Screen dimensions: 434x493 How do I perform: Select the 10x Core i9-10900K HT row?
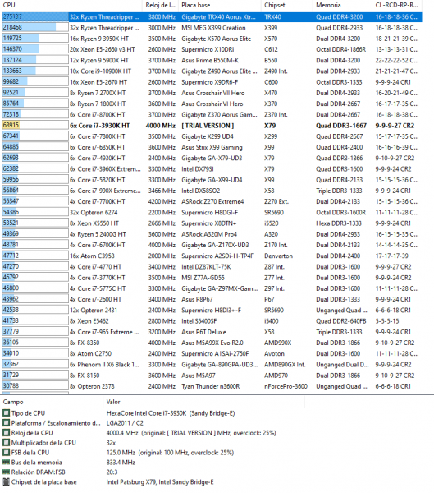[212, 71]
